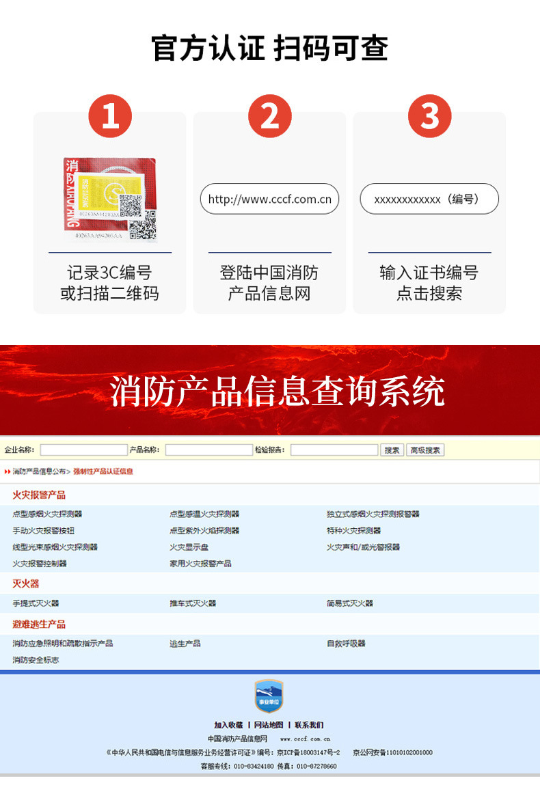Focus the 企业名称 input field
Viewport: 540px width, 798px height.
(84, 450)
